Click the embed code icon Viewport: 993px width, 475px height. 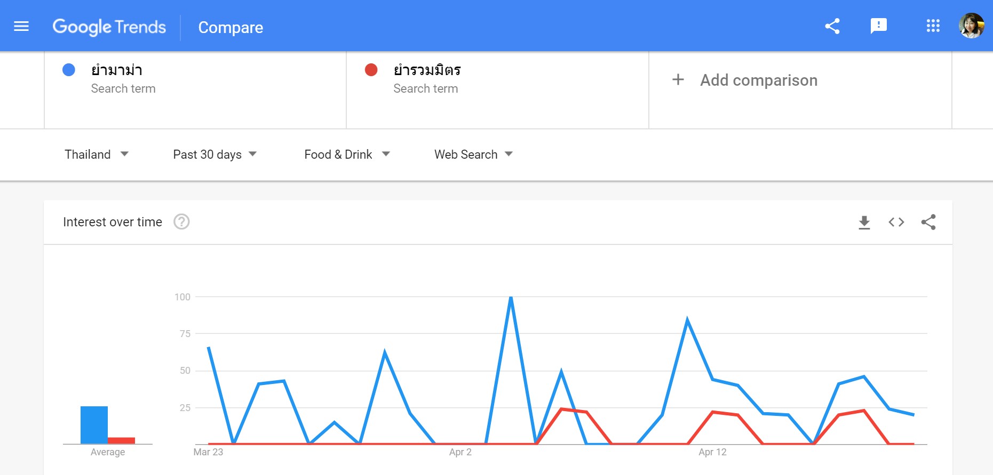tap(896, 222)
